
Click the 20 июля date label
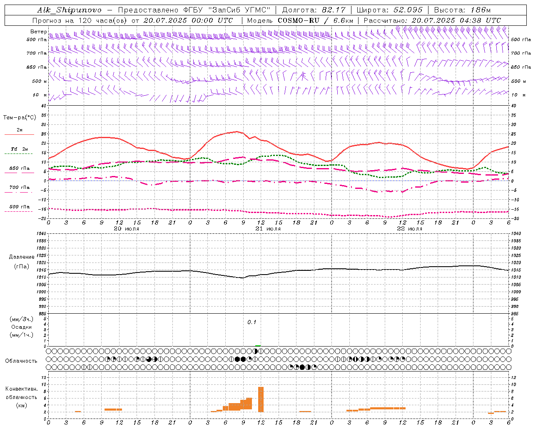[127, 229]
